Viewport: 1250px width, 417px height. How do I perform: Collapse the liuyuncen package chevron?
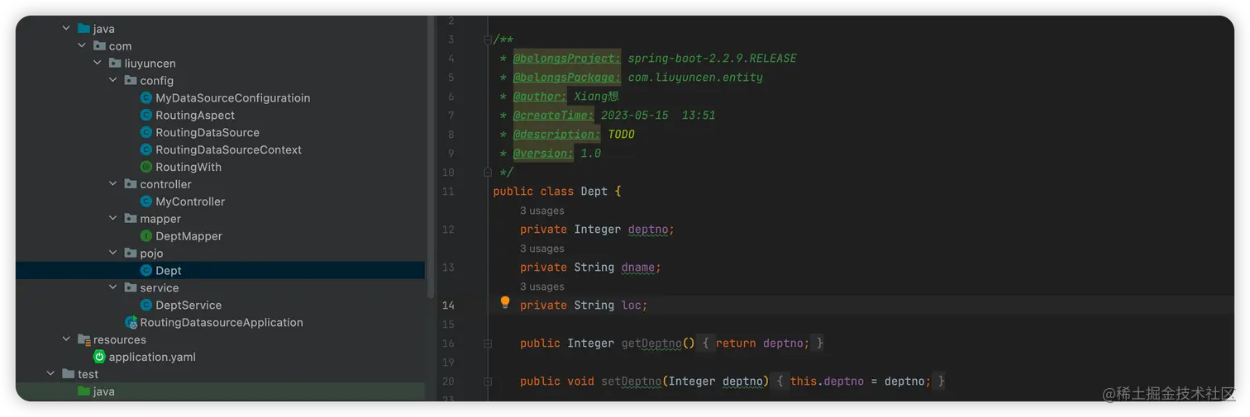pyautogui.click(x=98, y=64)
